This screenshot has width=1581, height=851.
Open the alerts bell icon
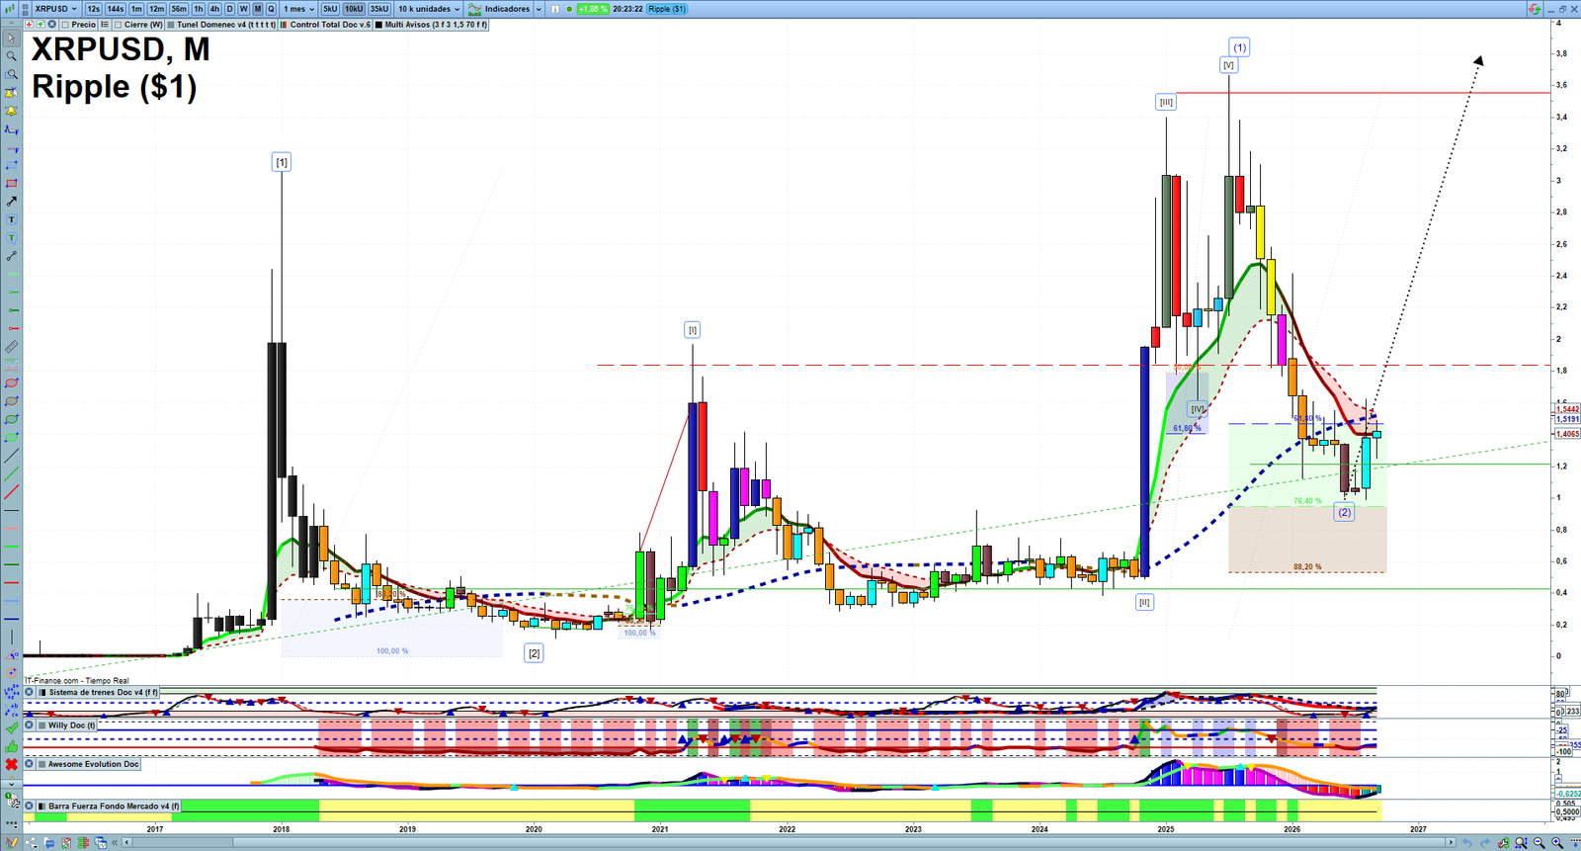point(11,111)
